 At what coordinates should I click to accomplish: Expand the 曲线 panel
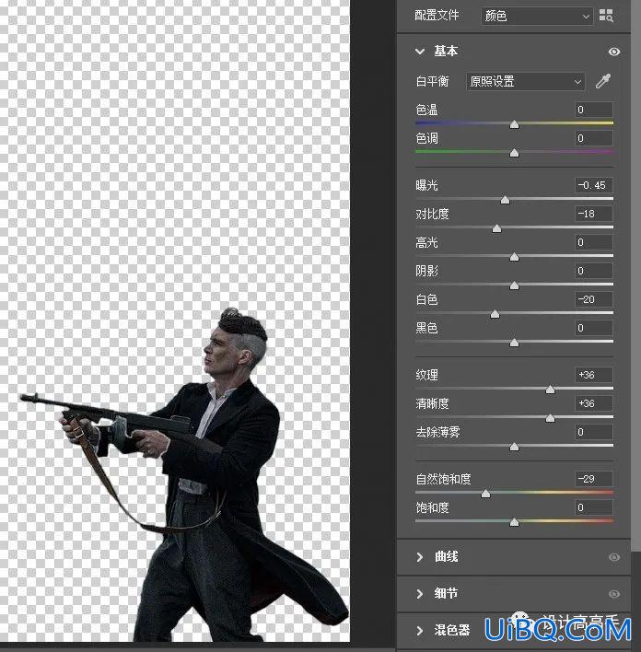[x=420, y=557]
